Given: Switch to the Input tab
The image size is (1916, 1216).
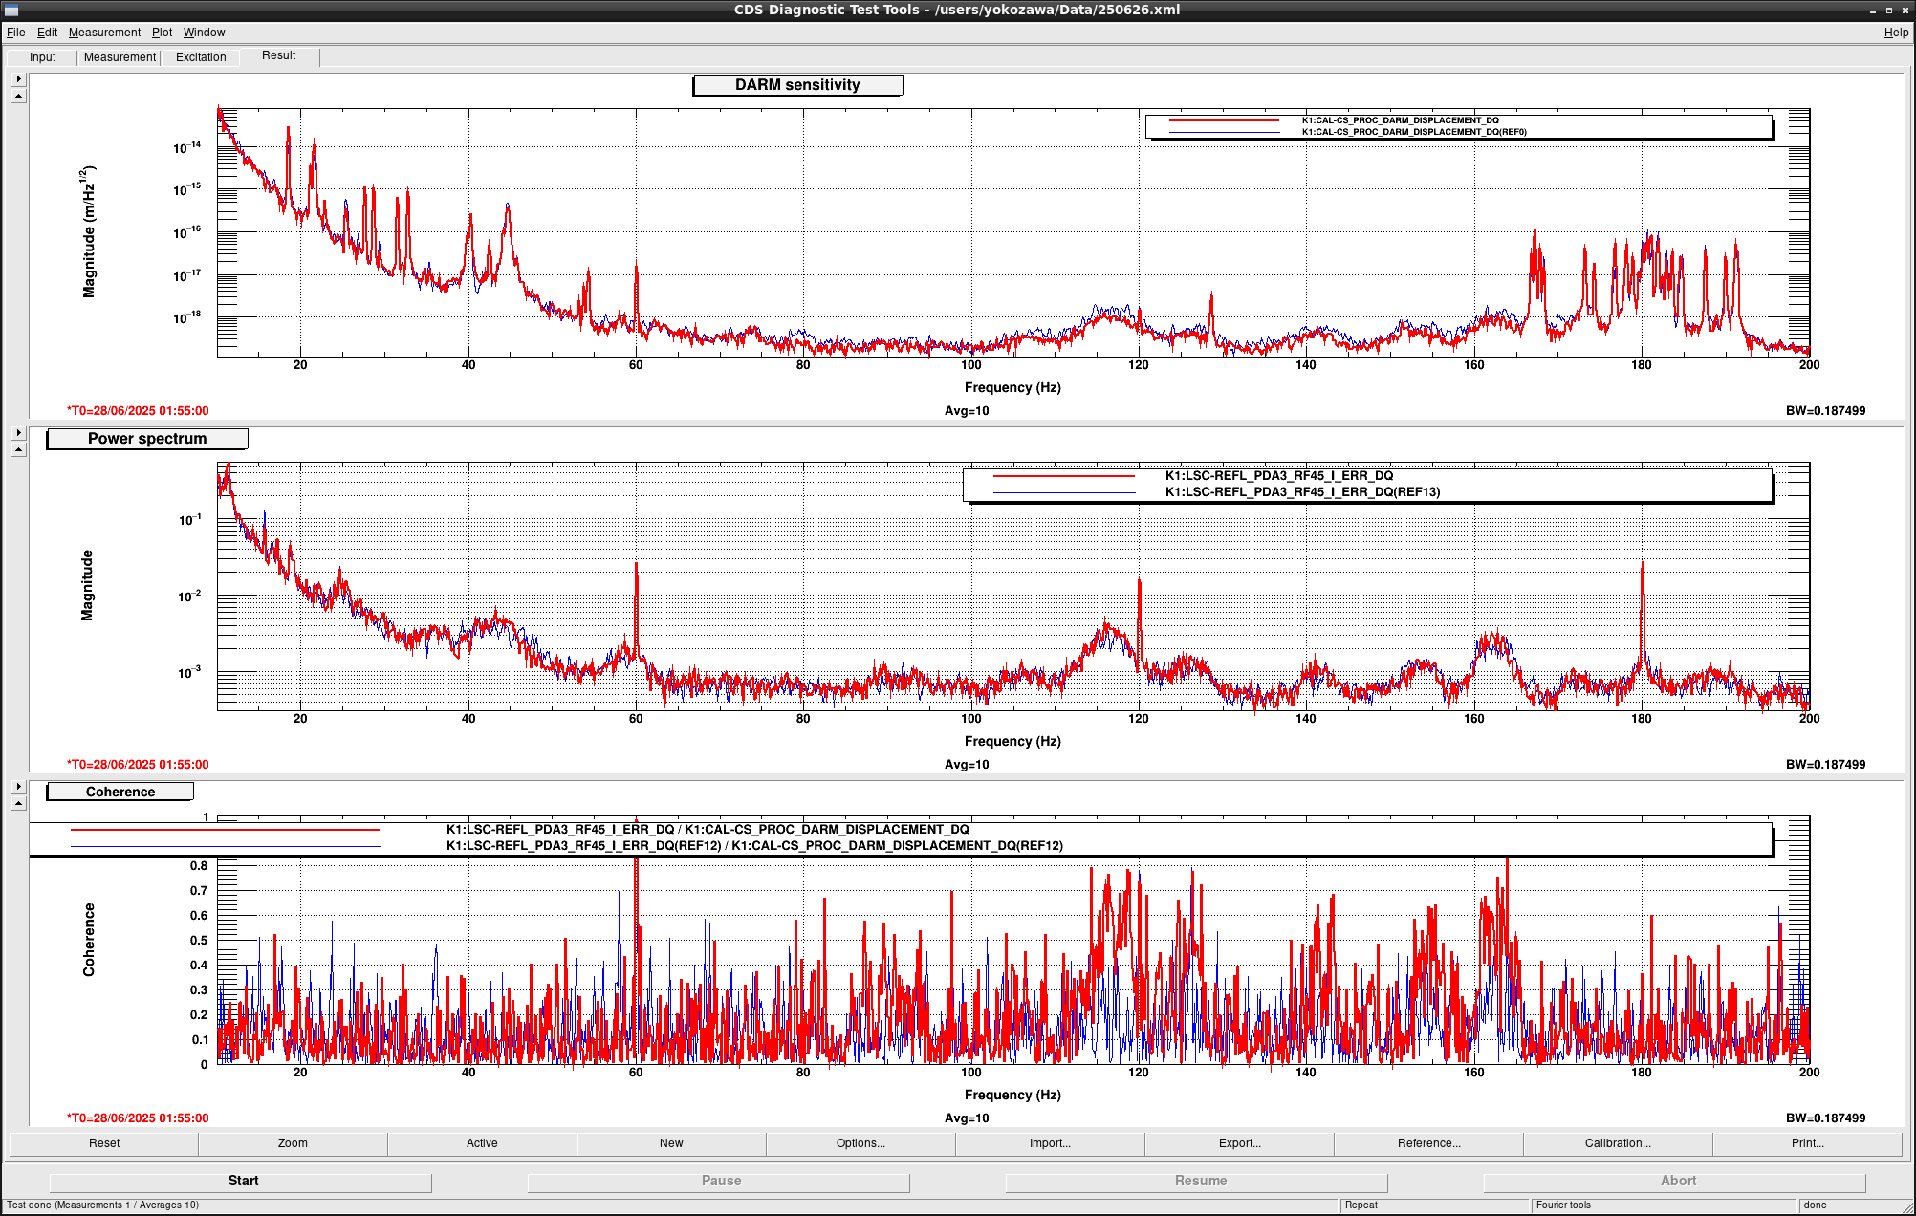Looking at the screenshot, I should [42, 57].
